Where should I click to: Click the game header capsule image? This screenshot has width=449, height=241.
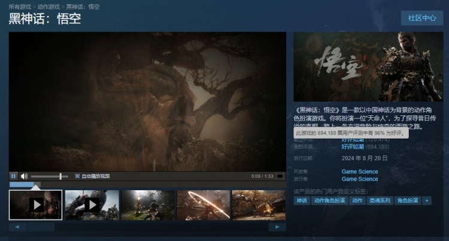tap(368, 66)
